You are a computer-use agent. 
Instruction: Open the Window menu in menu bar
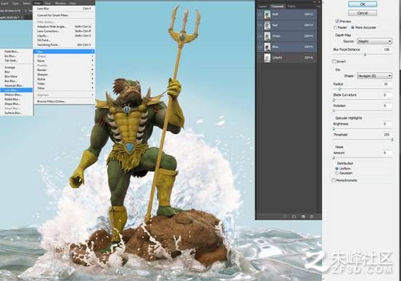pos(60,4)
